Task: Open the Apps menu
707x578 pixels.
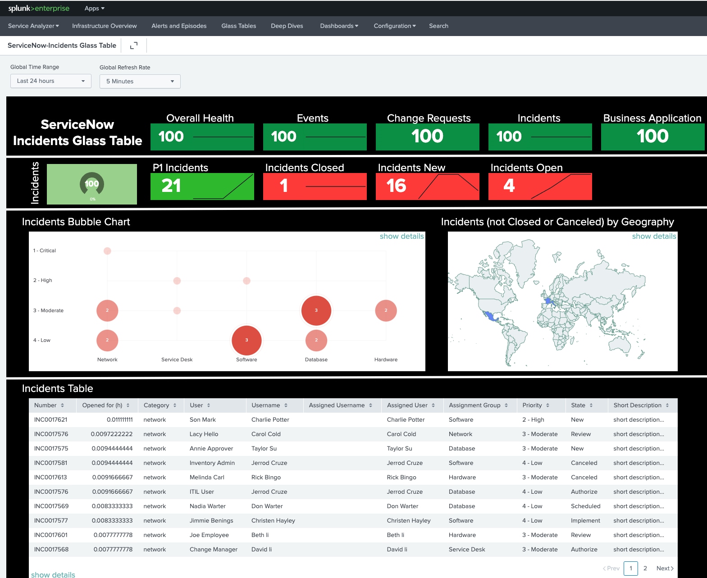Action: 94,8
